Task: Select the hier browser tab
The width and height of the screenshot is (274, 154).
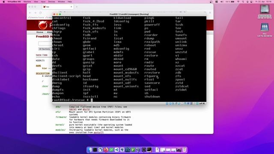Action: (x=58, y=7)
